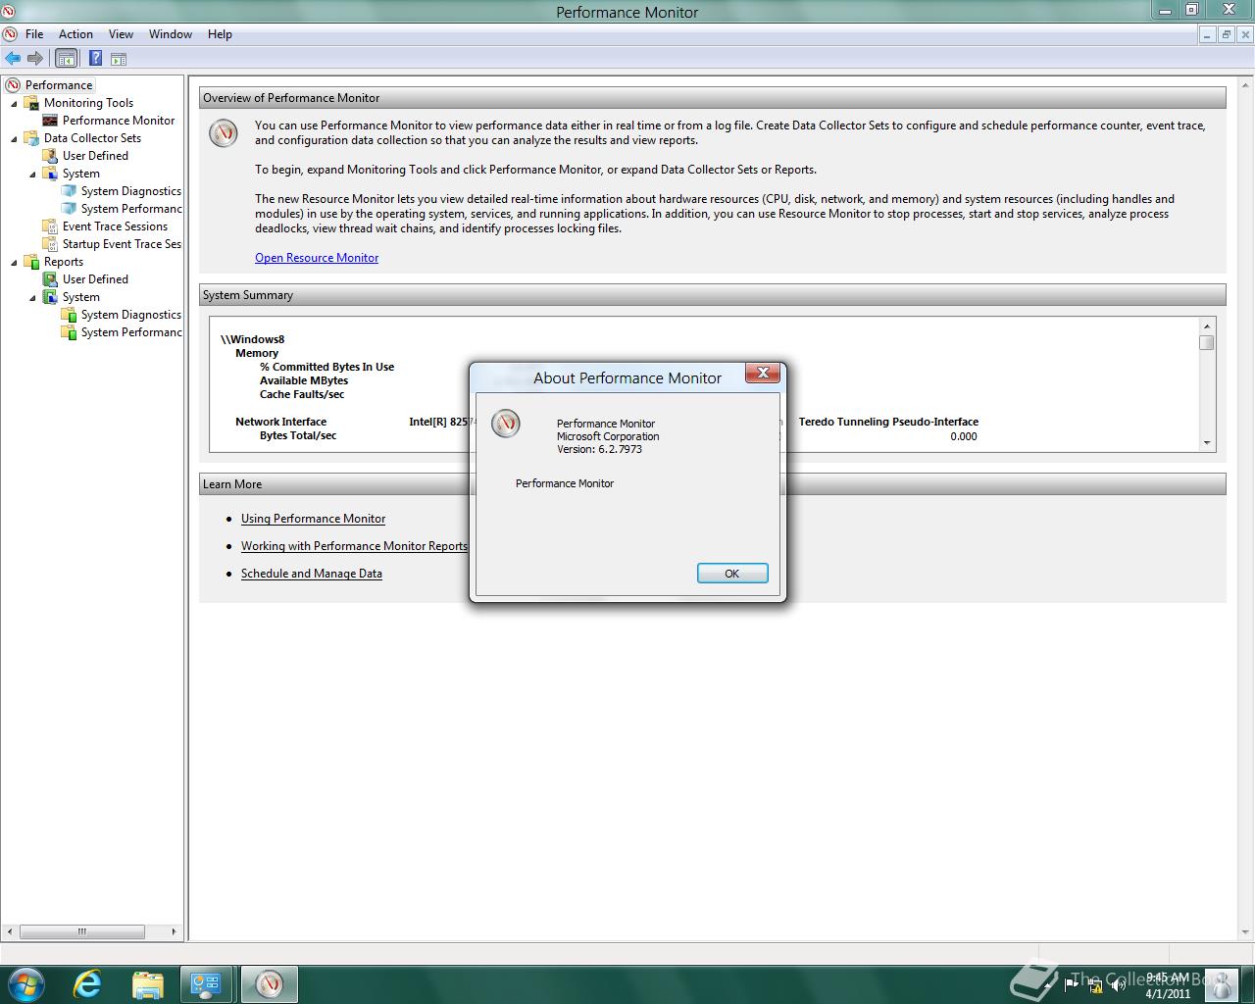
Task: Open the Start button on taskbar
Action: click(25, 984)
